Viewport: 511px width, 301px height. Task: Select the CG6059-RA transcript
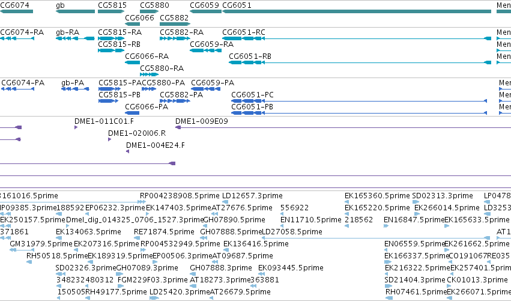tap(205, 50)
